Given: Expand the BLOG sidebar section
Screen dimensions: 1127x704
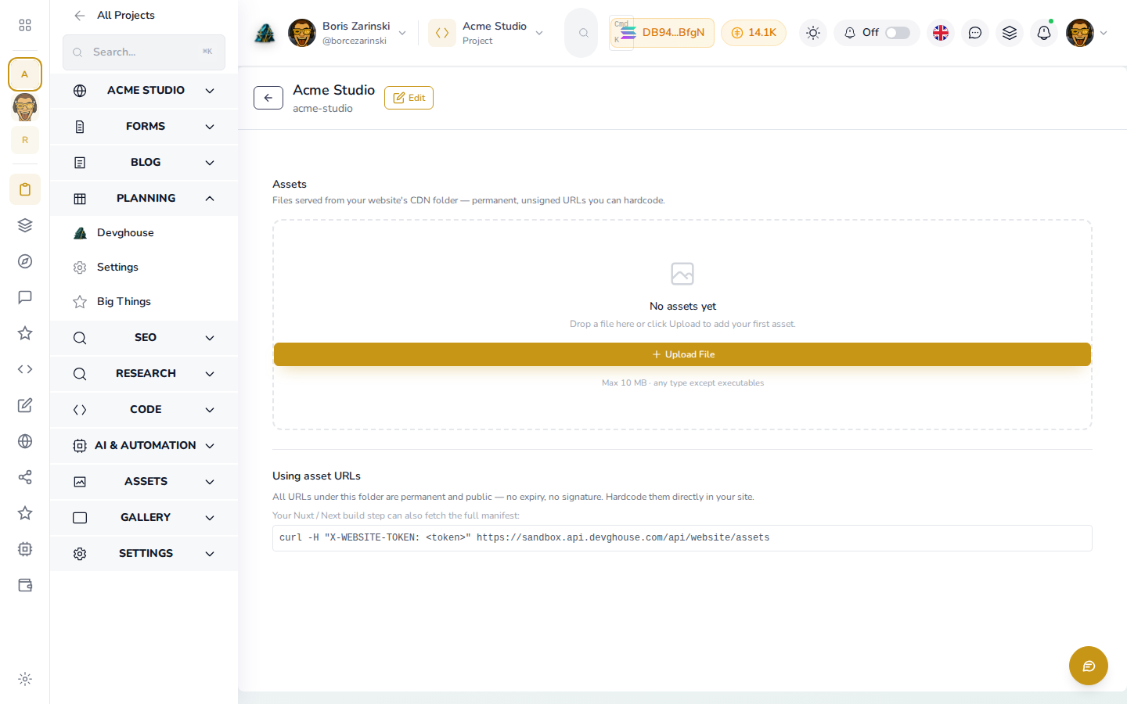Looking at the screenshot, I should (x=144, y=162).
